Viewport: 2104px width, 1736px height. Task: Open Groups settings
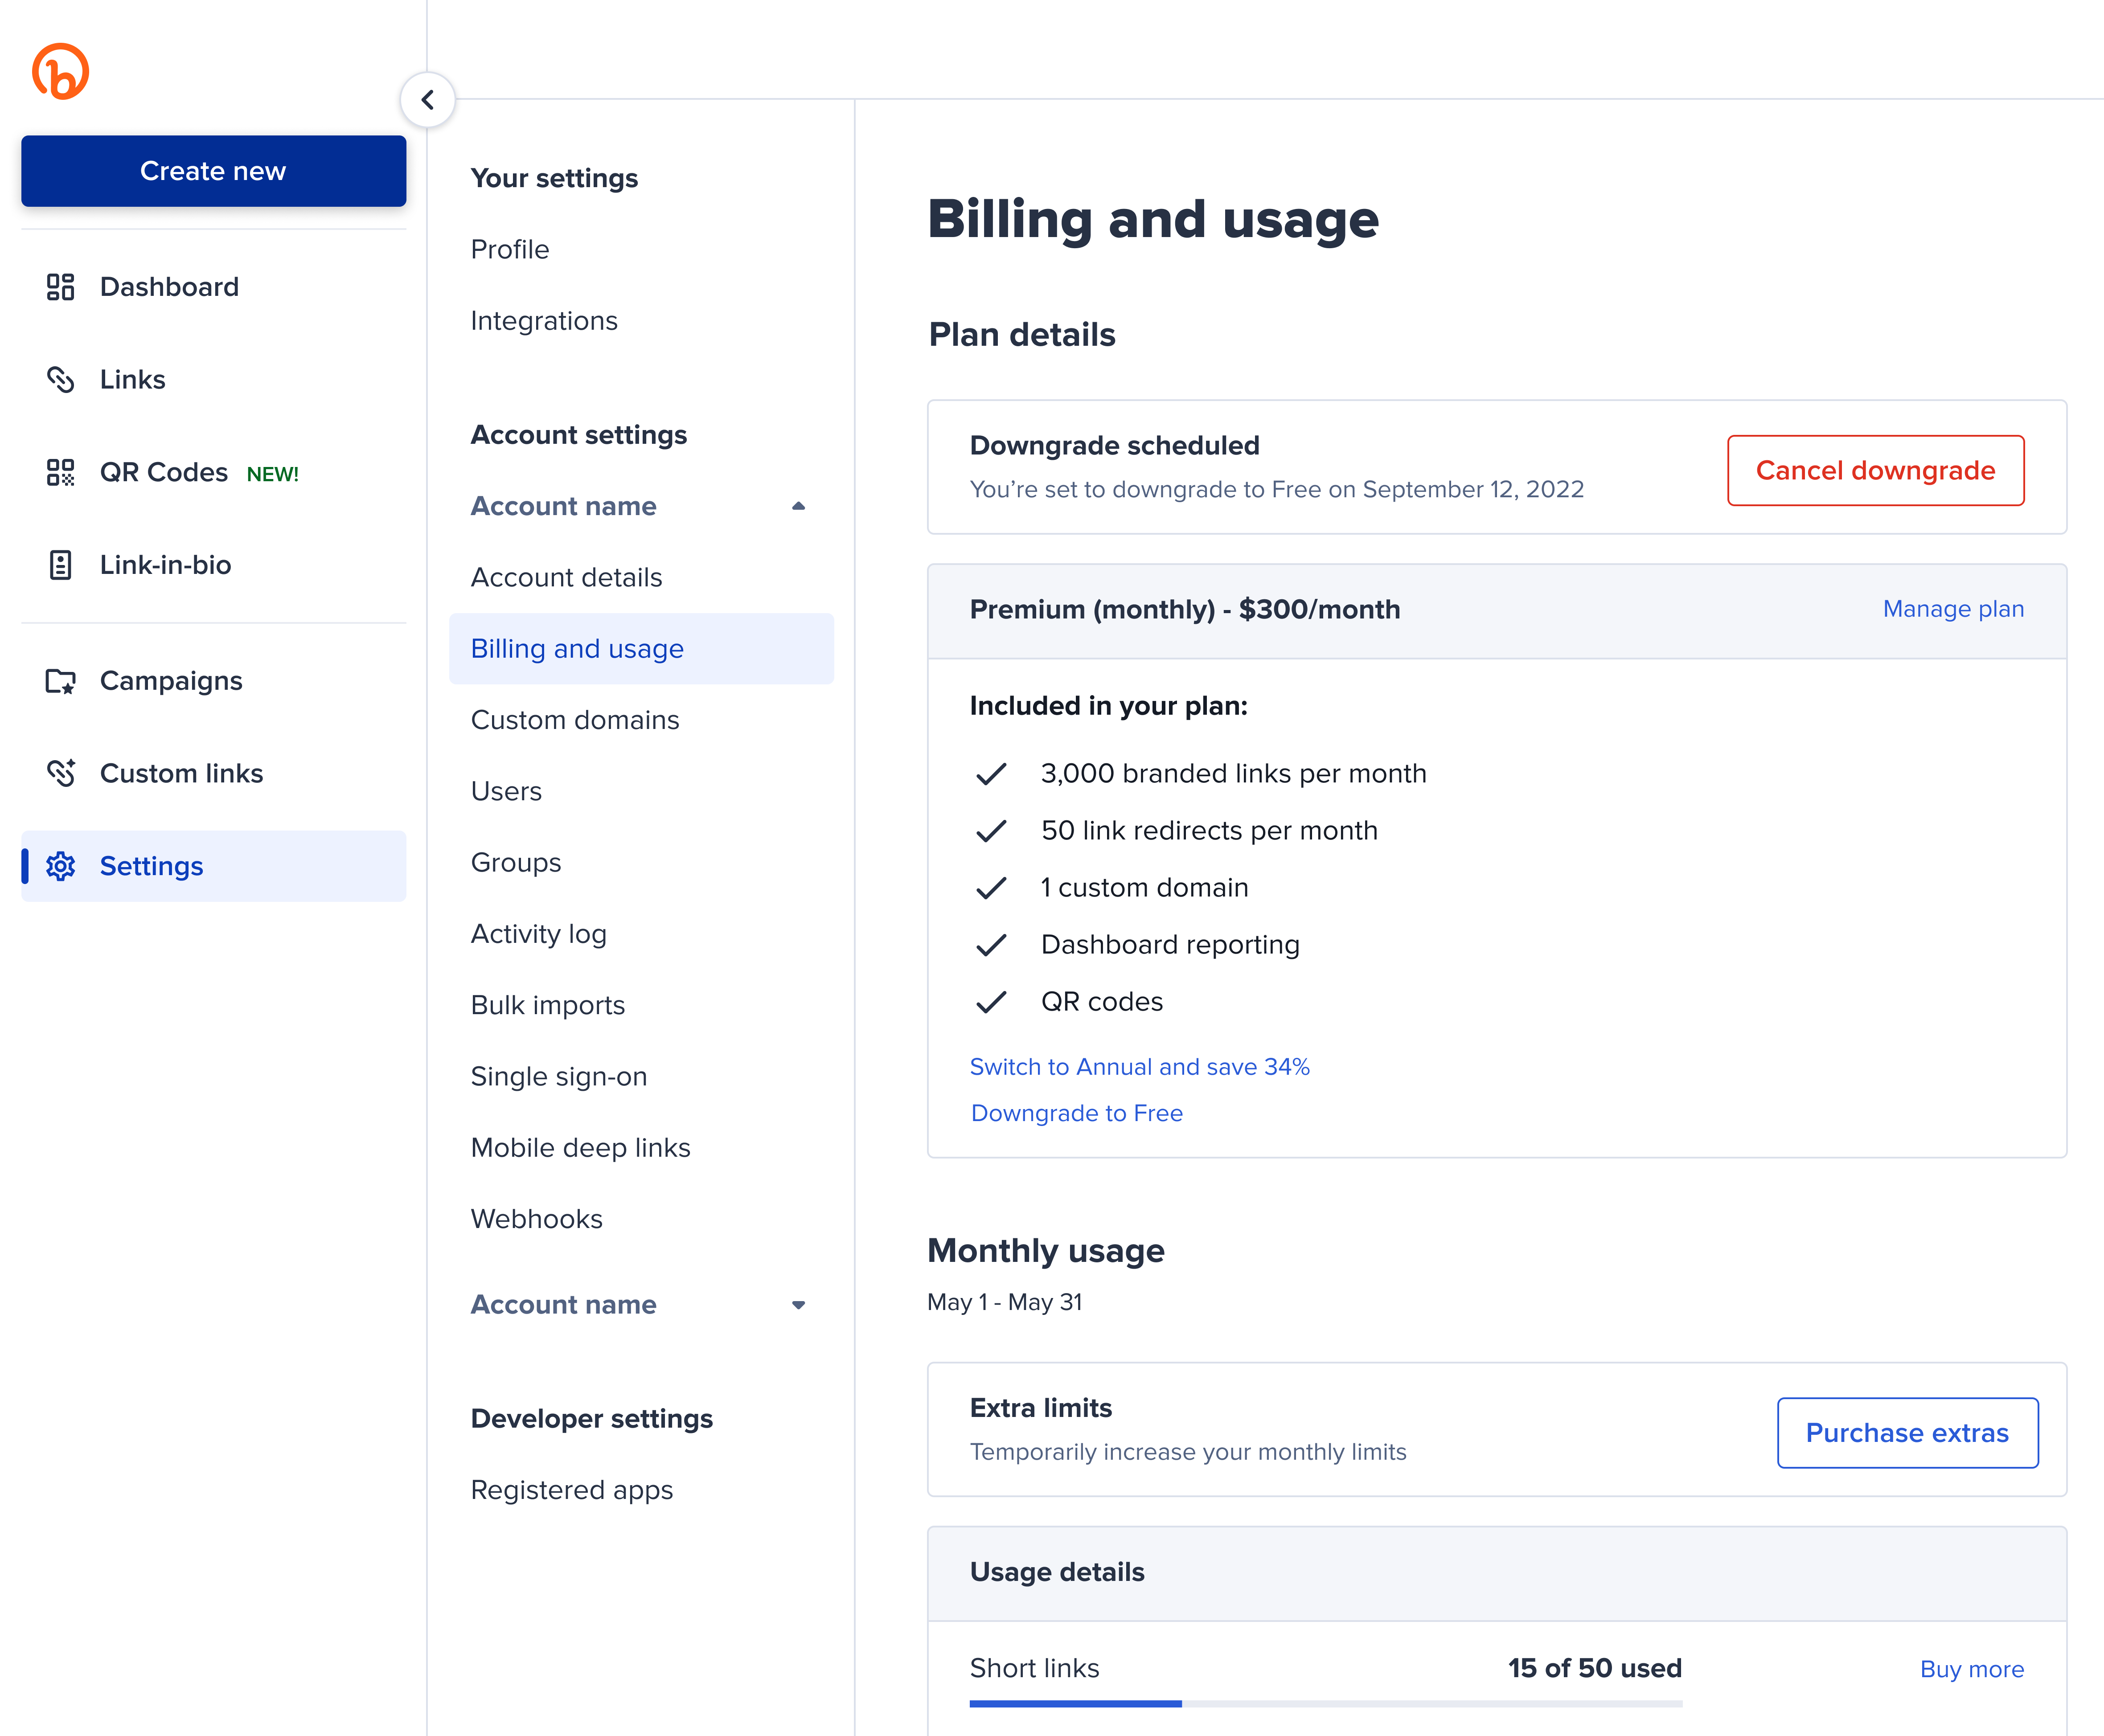pyautogui.click(x=516, y=863)
